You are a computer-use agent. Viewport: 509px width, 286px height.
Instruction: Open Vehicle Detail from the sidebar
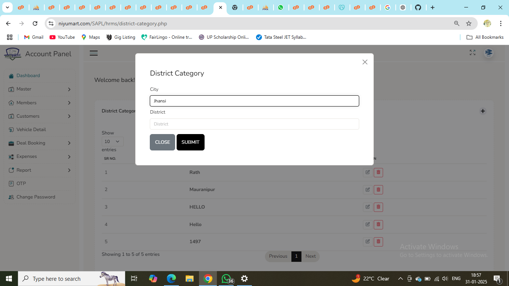click(x=31, y=130)
